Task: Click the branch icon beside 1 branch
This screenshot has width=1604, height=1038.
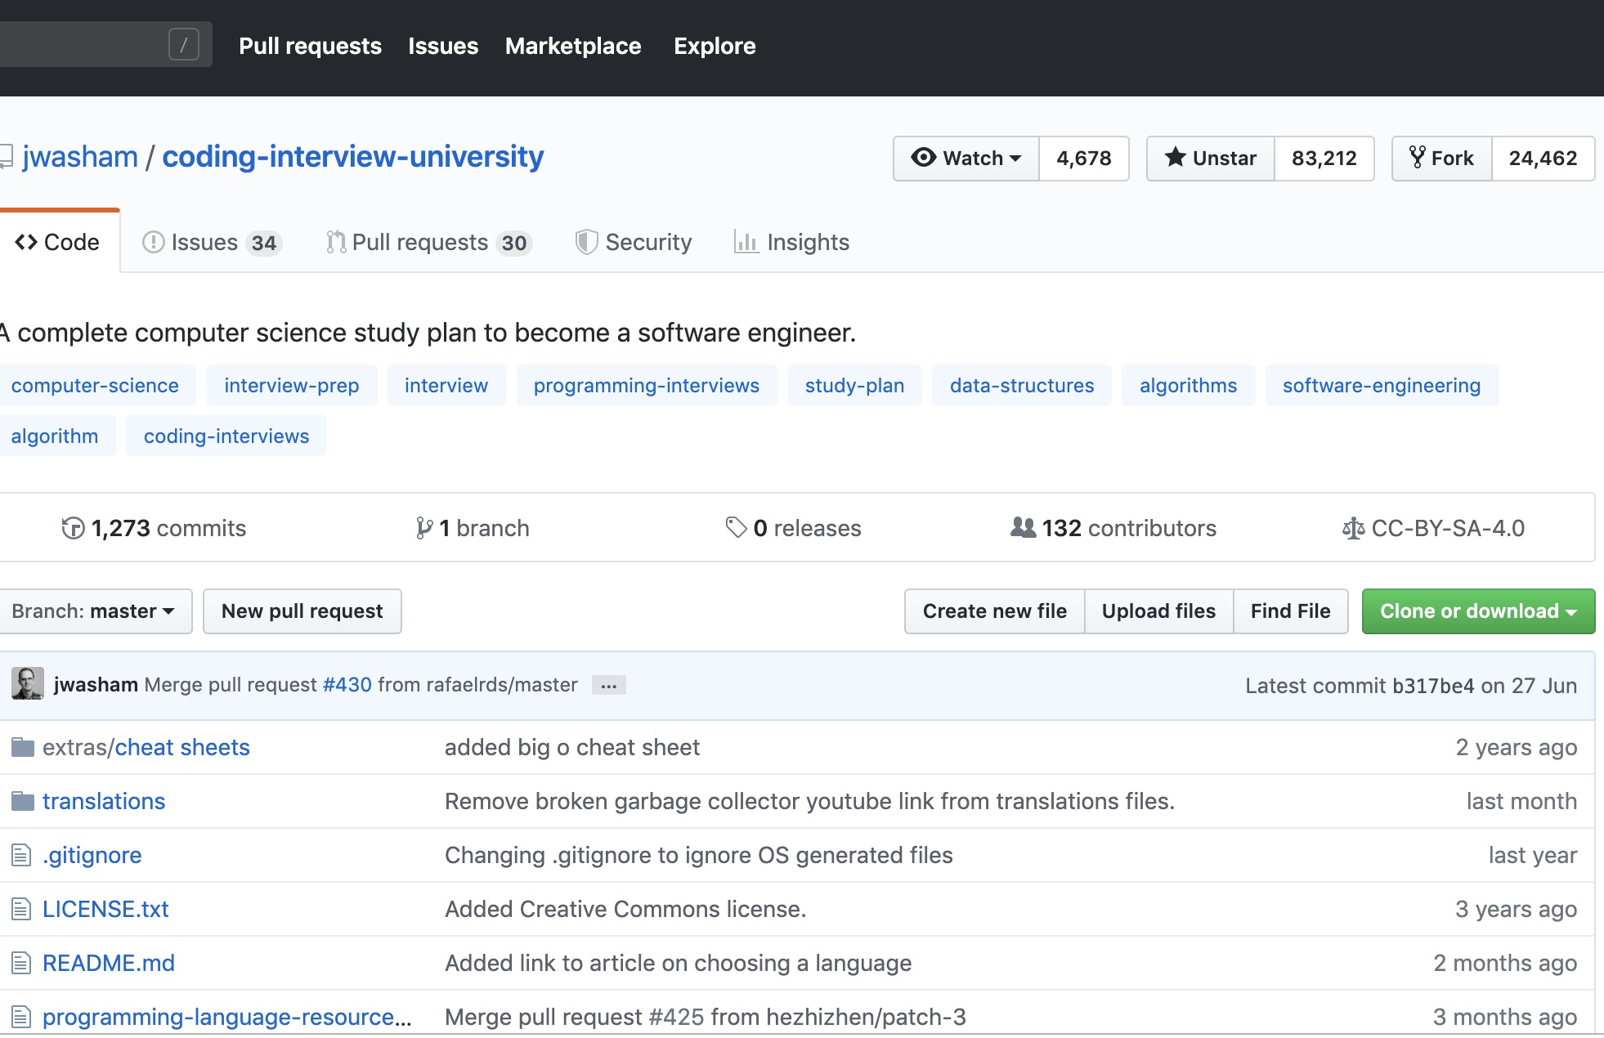Action: click(x=423, y=528)
